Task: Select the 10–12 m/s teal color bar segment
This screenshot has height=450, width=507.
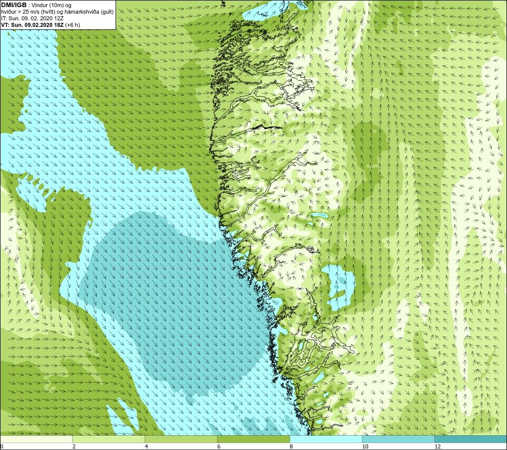Action: 399,439
